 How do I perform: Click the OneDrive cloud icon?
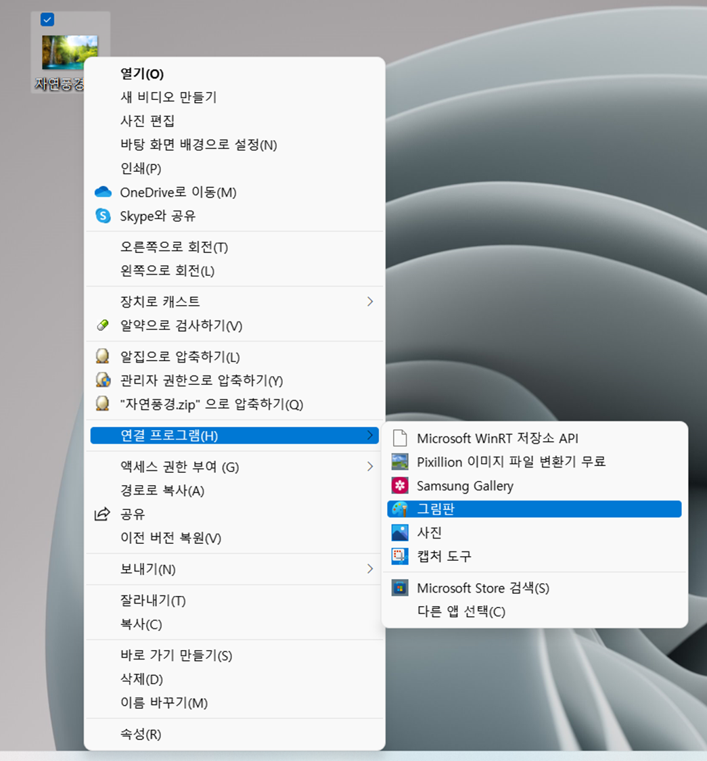point(103,192)
